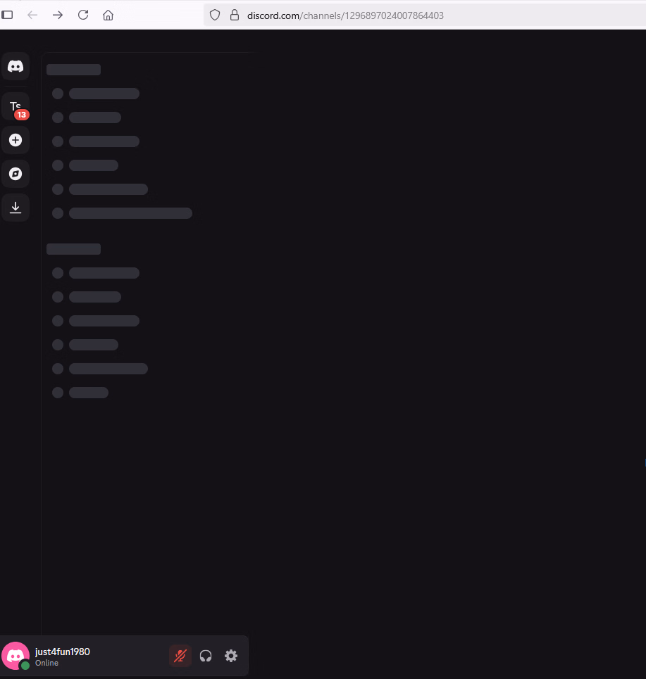Go forward in browser history

coord(58,15)
